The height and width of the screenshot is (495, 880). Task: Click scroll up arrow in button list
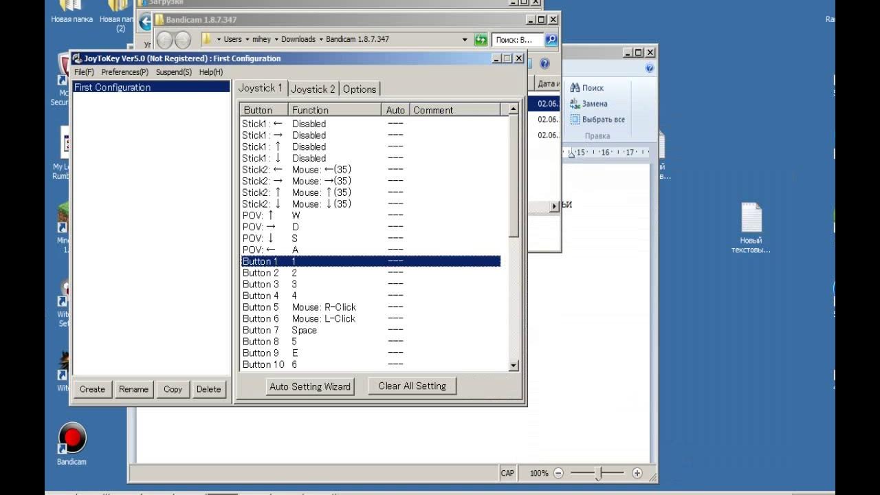point(513,109)
